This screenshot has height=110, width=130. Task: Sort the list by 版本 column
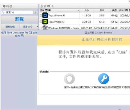tap(102, 10)
